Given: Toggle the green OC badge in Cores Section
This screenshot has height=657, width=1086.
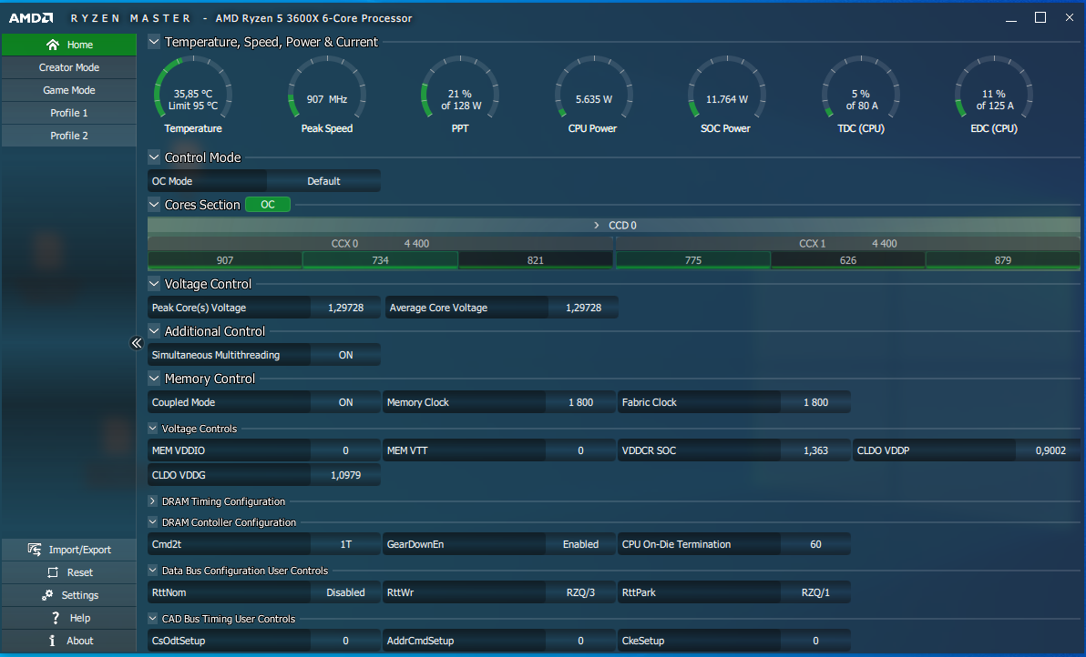Looking at the screenshot, I should coord(268,205).
